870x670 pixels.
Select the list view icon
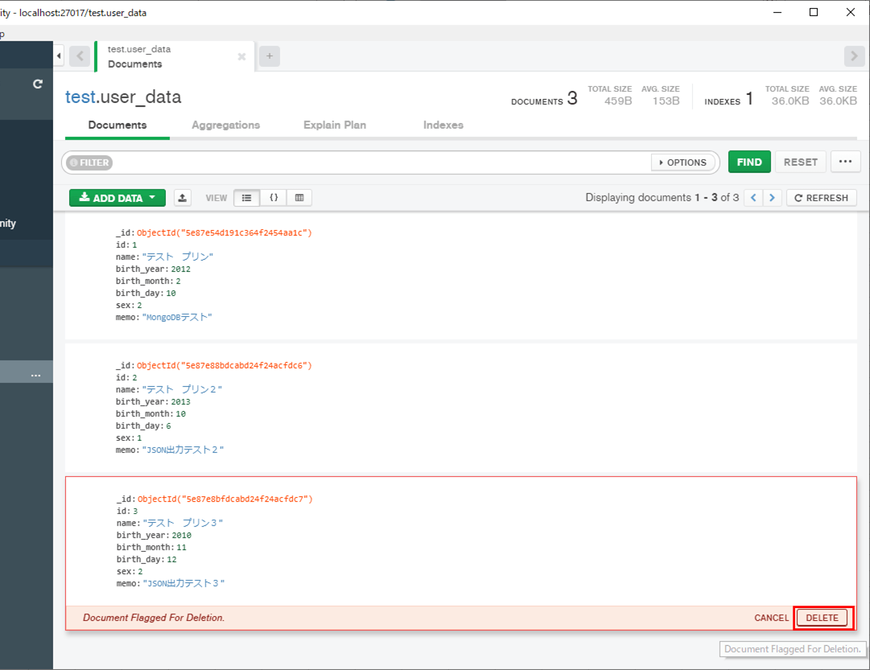tap(246, 197)
